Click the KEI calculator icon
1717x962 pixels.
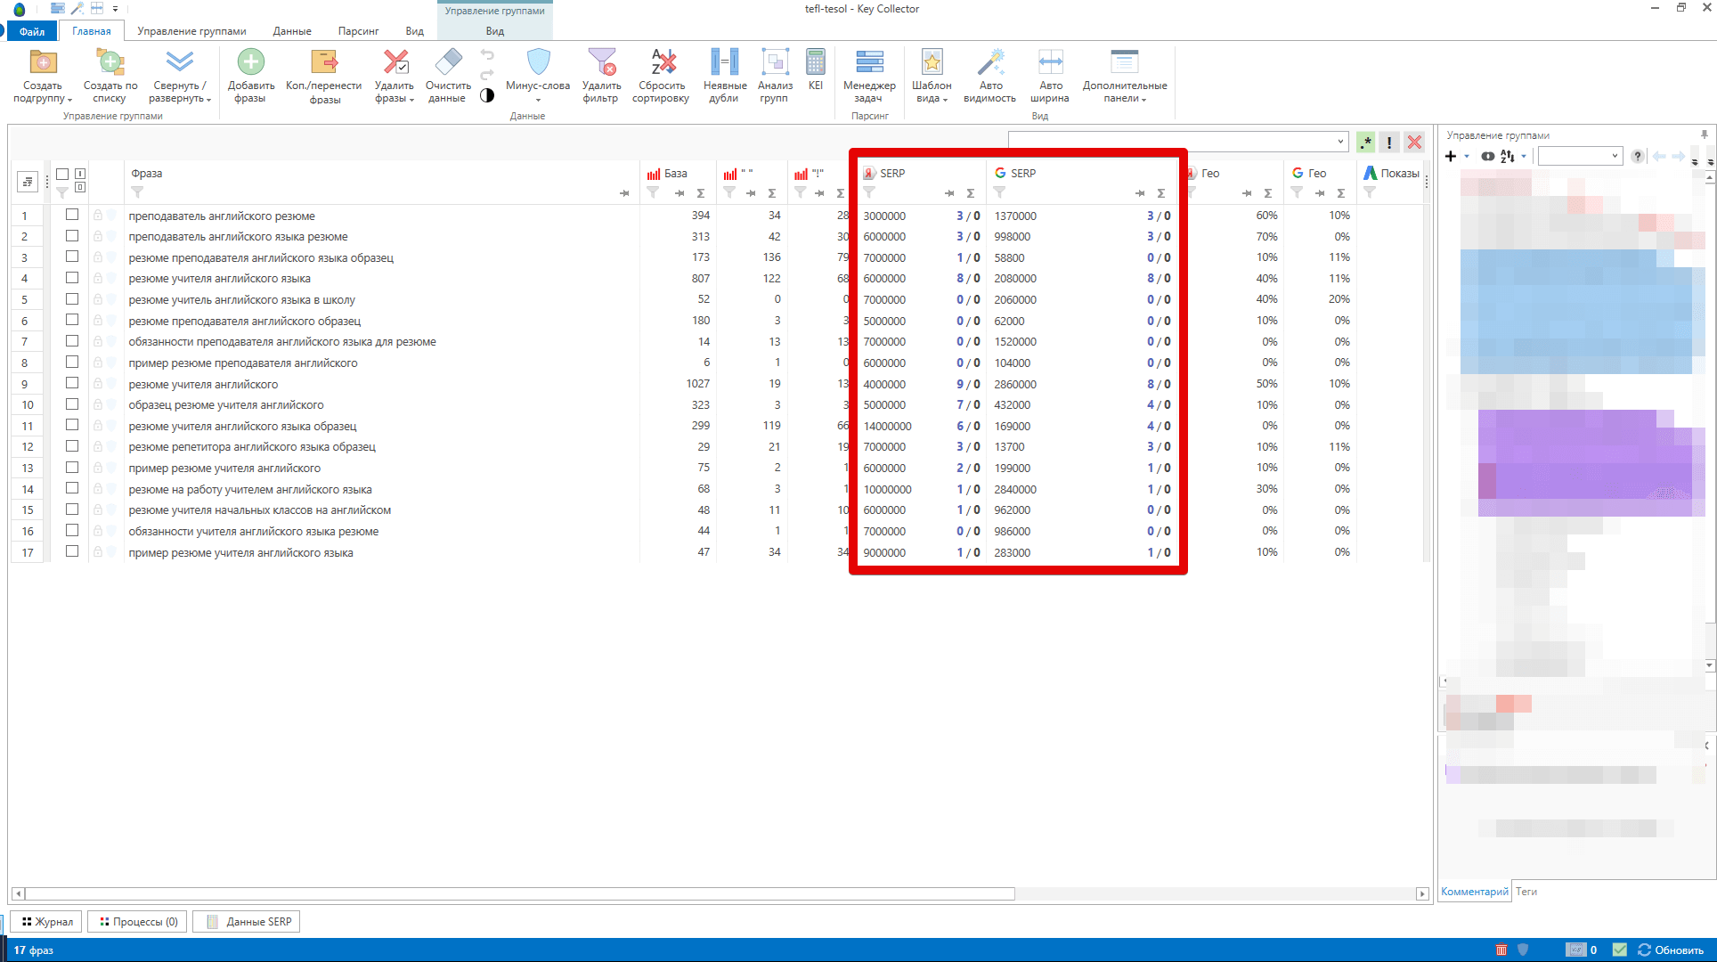point(815,63)
